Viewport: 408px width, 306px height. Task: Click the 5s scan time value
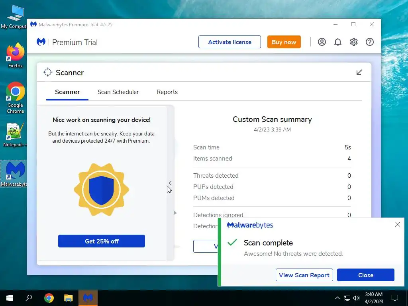click(x=348, y=147)
